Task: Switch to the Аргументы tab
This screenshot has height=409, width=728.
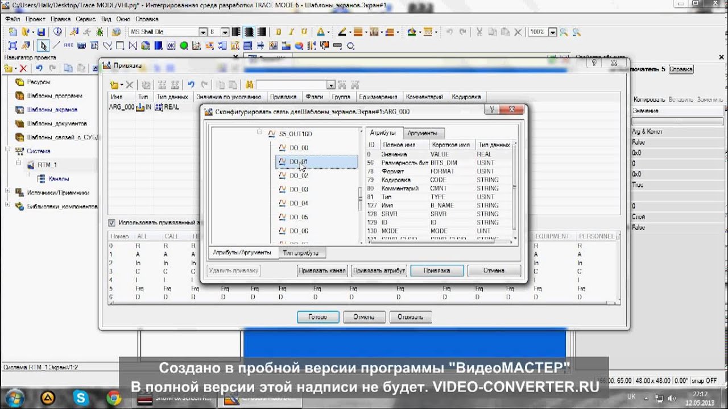Action: click(x=423, y=133)
